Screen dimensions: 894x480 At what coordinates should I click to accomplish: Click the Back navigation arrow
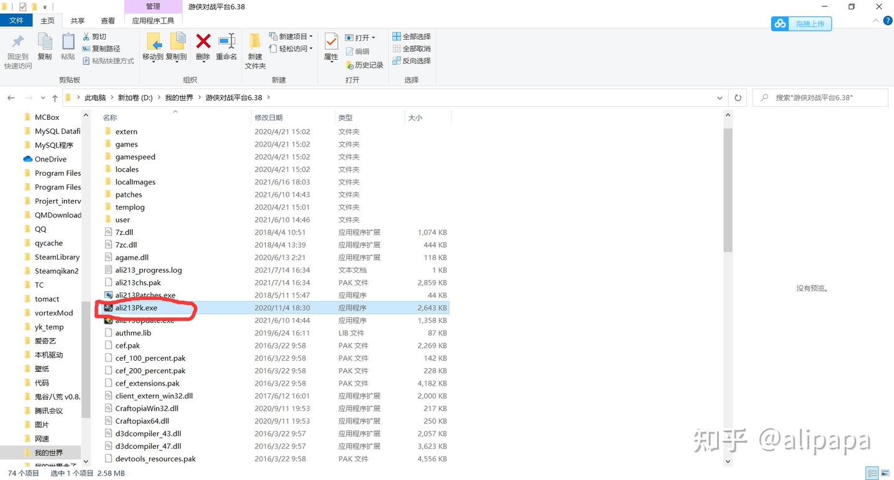[11, 98]
